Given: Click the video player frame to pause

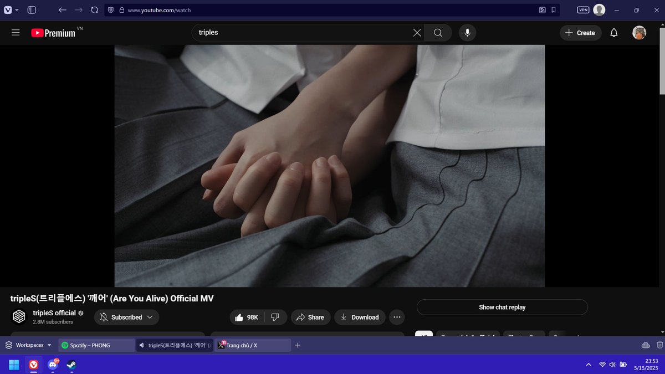Looking at the screenshot, I should point(330,166).
